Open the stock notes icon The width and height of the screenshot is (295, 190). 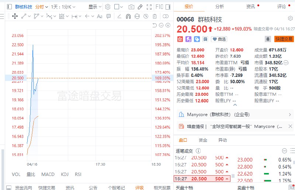[205, 39]
